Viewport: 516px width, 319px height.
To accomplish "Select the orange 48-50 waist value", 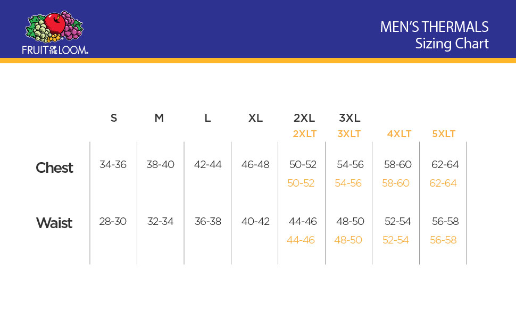I will pyautogui.click(x=348, y=240).
